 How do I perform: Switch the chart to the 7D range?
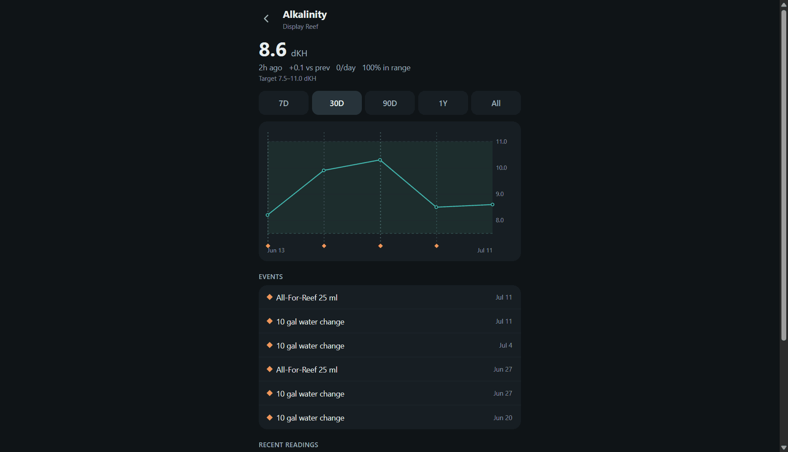(284, 103)
